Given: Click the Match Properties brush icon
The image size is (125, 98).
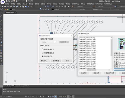Looking at the screenshot, I should pos(29,7).
